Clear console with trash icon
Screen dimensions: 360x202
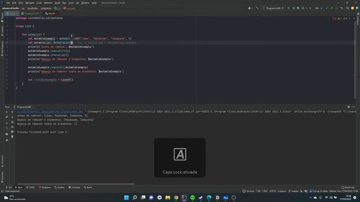pos(12,136)
